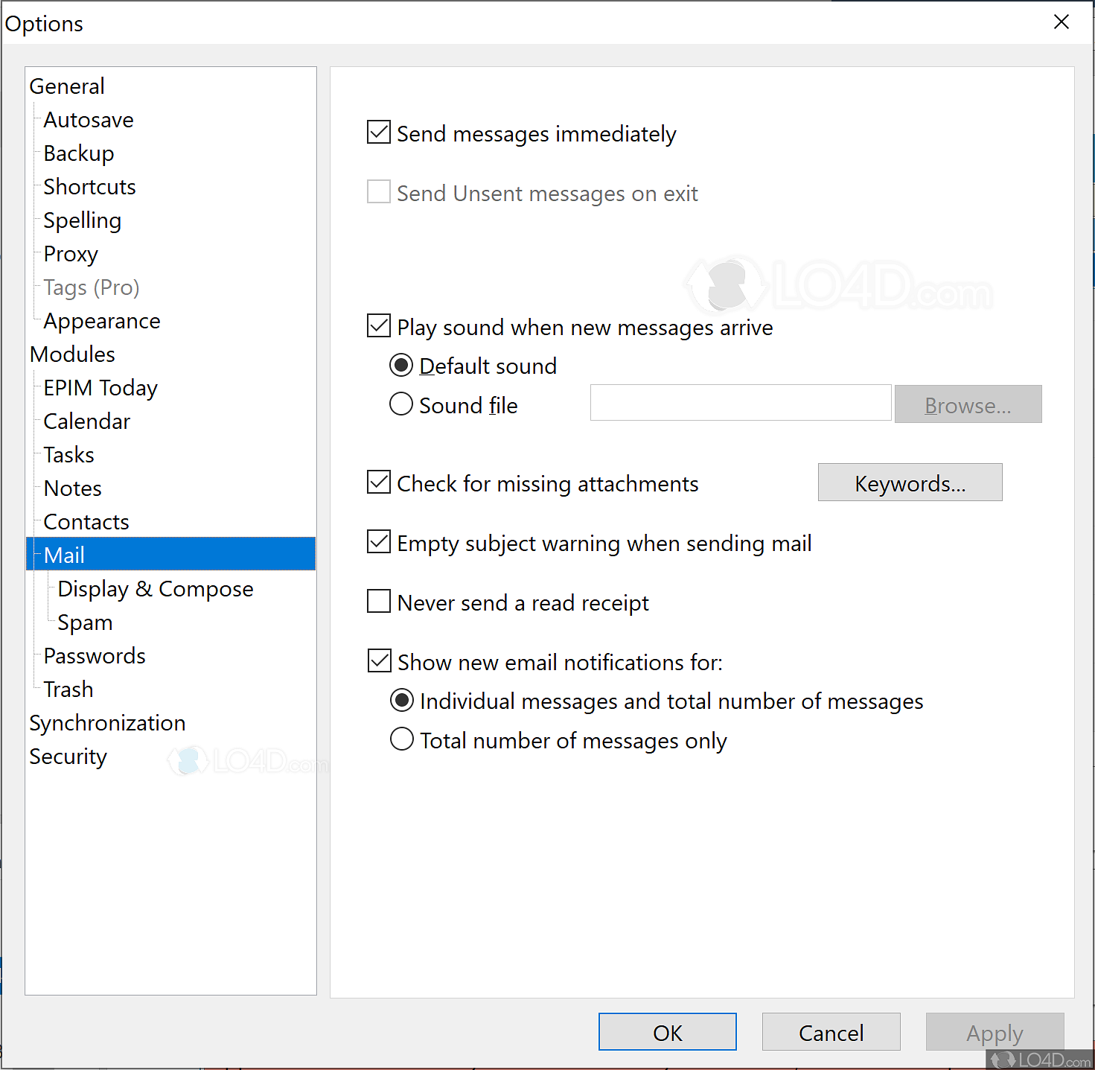Navigate to the Security section
Viewport: 1095px width, 1070px height.
click(x=68, y=756)
